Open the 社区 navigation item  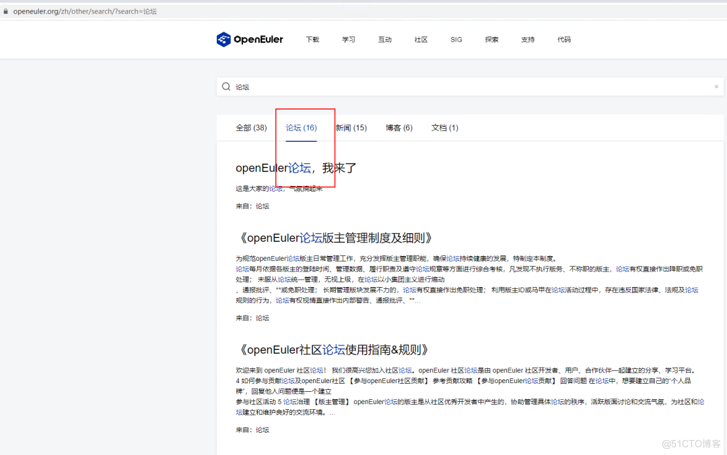click(421, 40)
